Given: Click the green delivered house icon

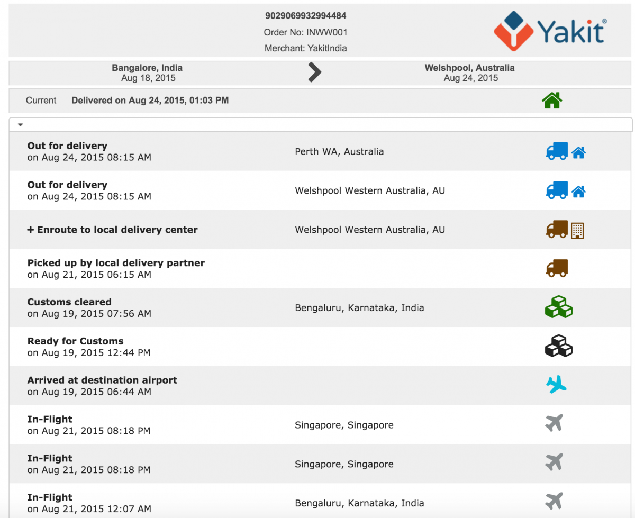Looking at the screenshot, I should click(552, 100).
